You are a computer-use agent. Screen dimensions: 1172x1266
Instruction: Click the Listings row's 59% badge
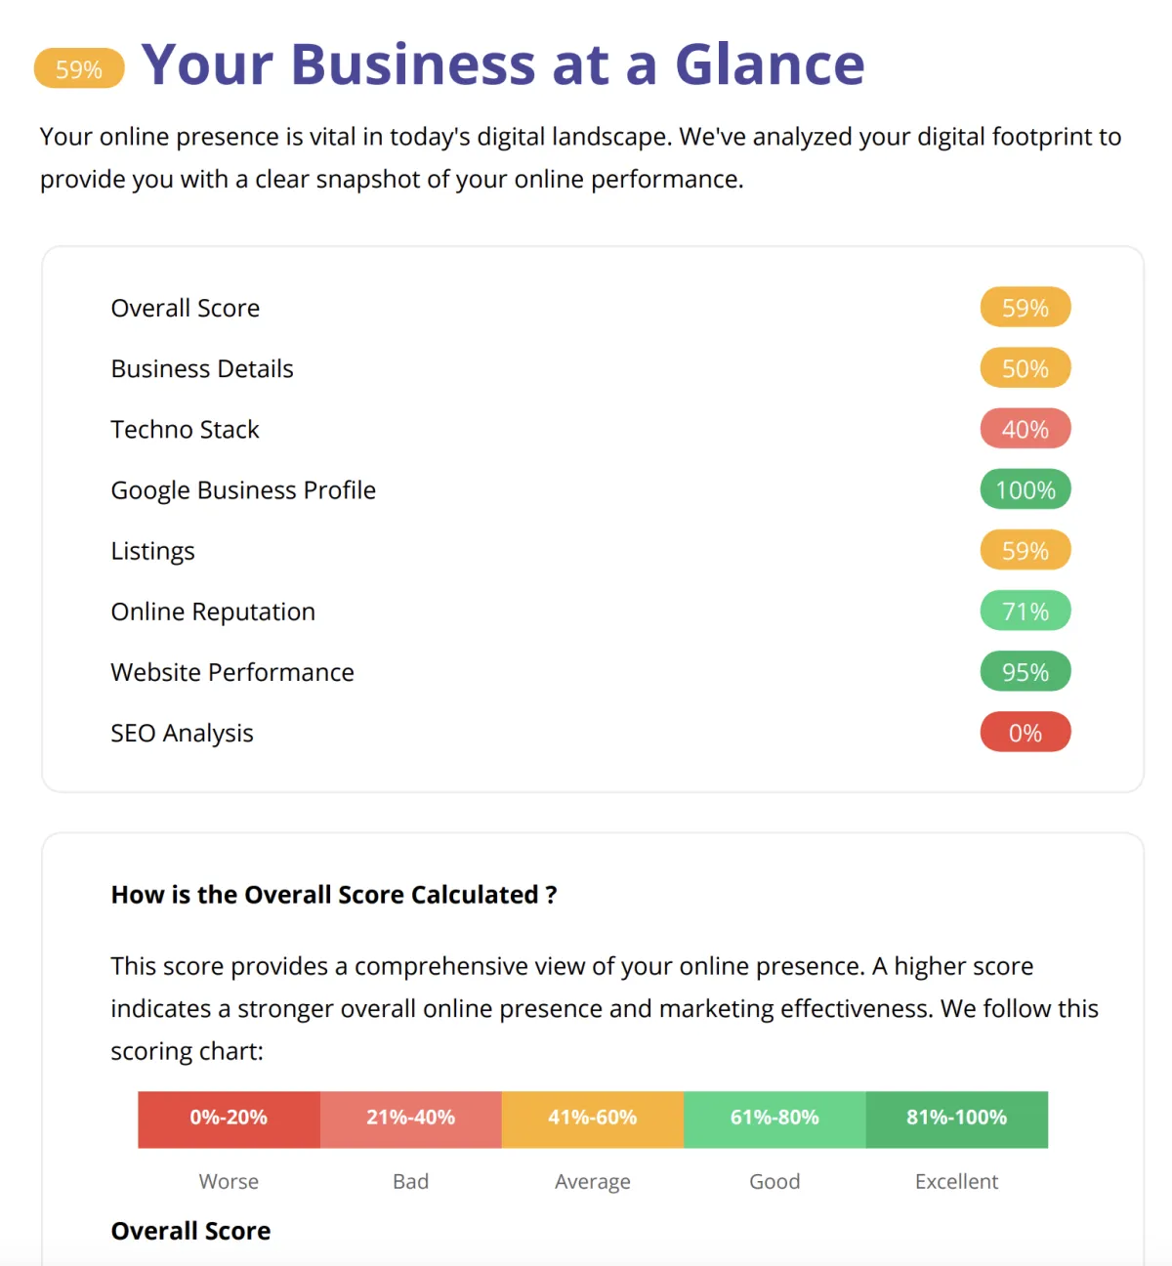[x=1025, y=551]
